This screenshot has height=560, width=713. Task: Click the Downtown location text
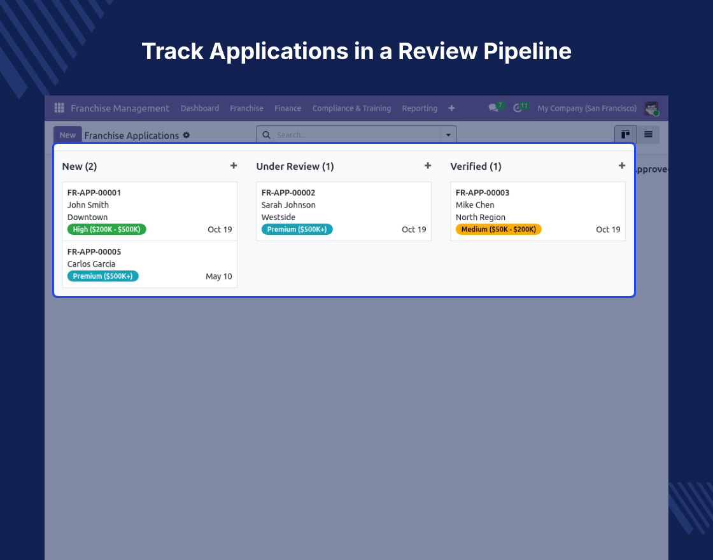pos(88,217)
